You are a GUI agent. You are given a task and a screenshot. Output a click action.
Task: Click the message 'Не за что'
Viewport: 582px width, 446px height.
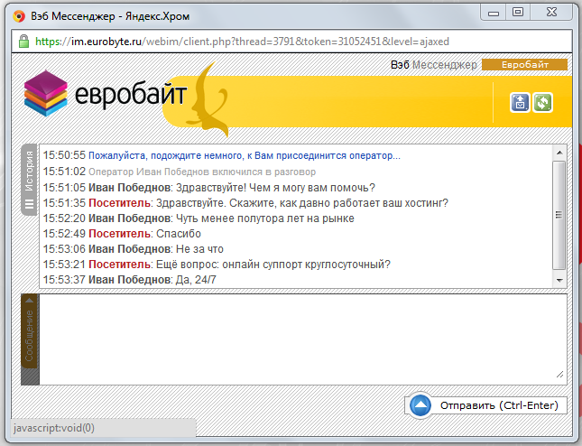[x=199, y=249]
